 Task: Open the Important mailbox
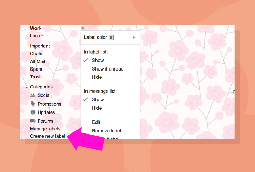tap(40, 46)
